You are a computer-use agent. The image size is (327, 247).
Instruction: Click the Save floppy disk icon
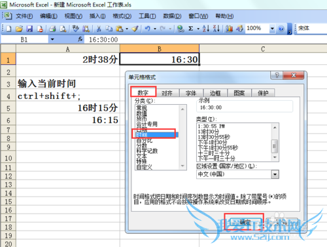click(x=29, y=29)
